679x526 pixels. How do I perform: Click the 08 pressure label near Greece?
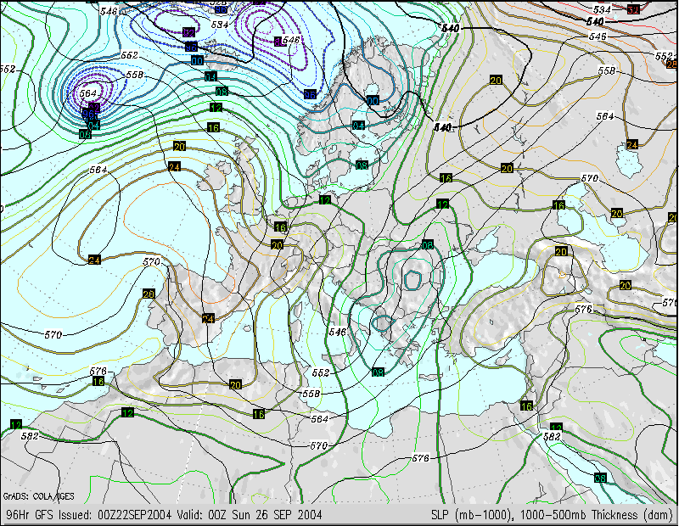pyautogui.click(x=378, y=372)
